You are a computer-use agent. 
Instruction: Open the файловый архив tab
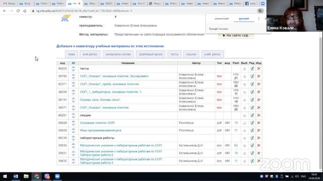click(x=150, y=54)
